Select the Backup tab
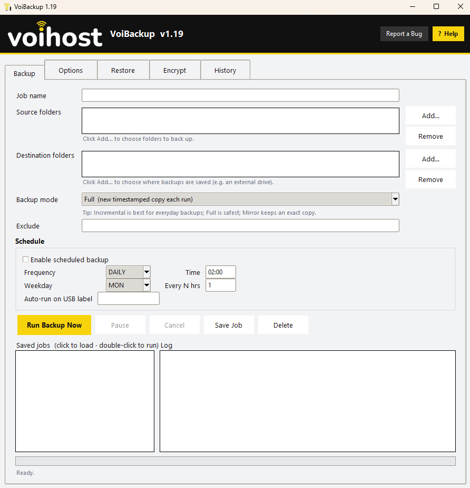Screen dimensions: 470x488 [x=25, y=73]
